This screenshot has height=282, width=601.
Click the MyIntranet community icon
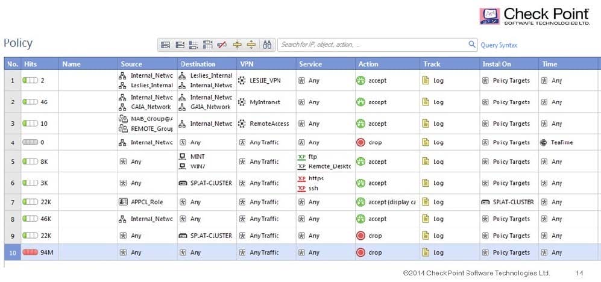(242, 102)
